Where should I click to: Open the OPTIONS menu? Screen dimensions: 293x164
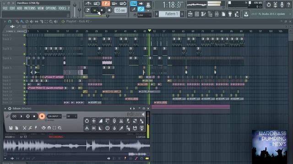[x=51, y=8]
